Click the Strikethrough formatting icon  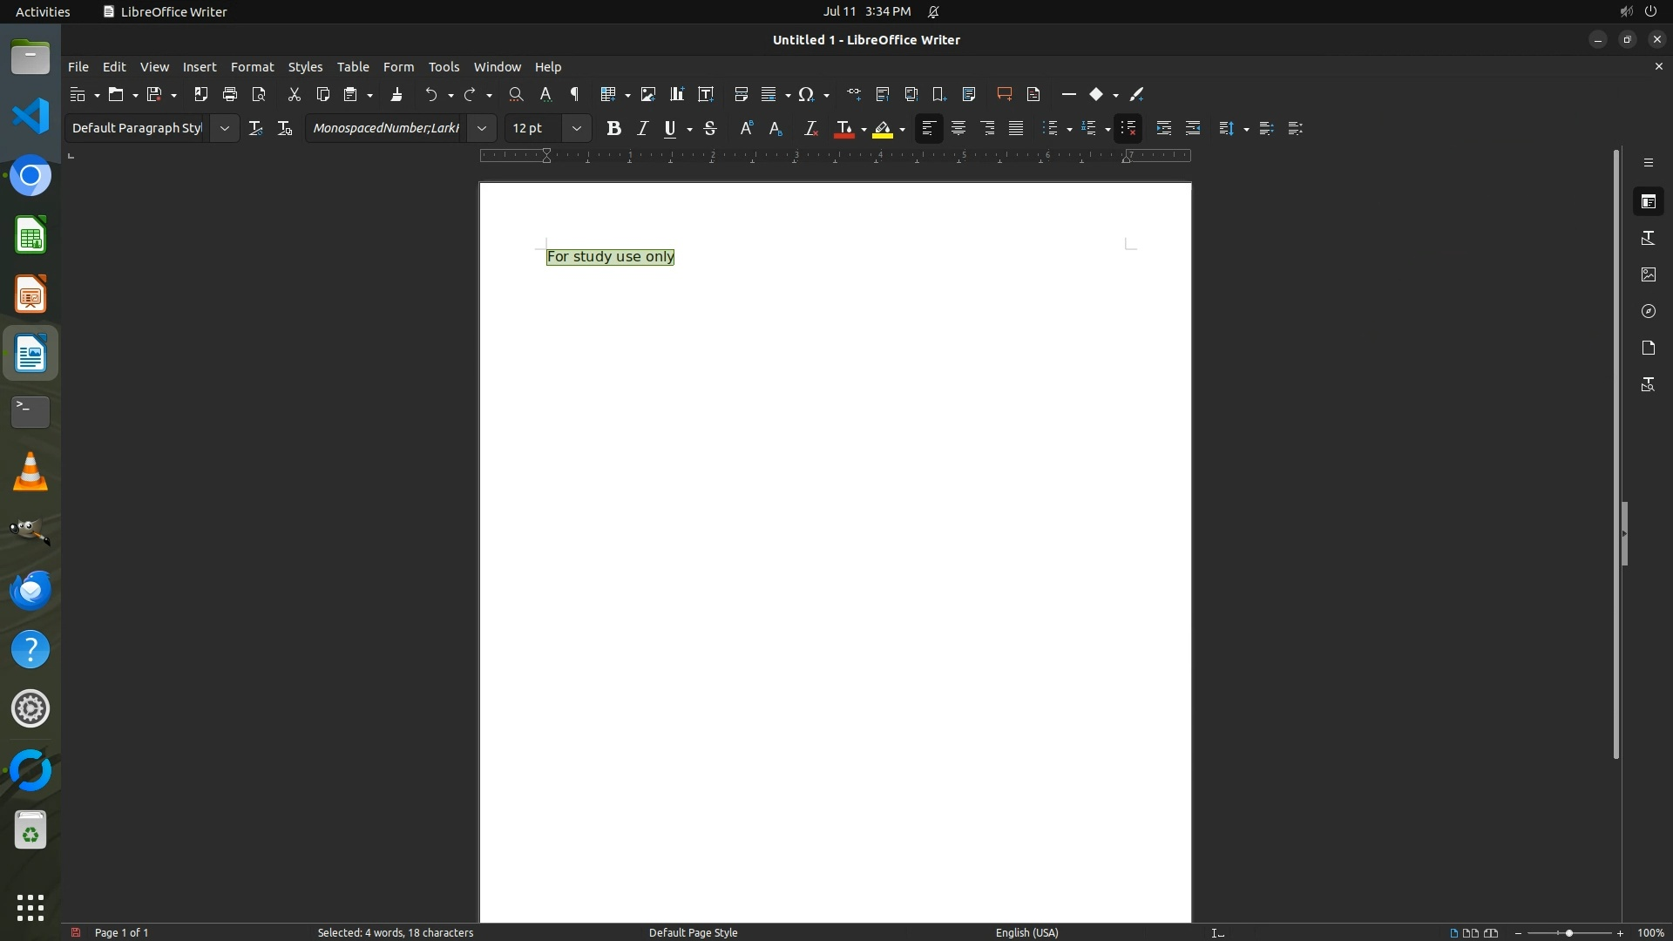[710, 128]
